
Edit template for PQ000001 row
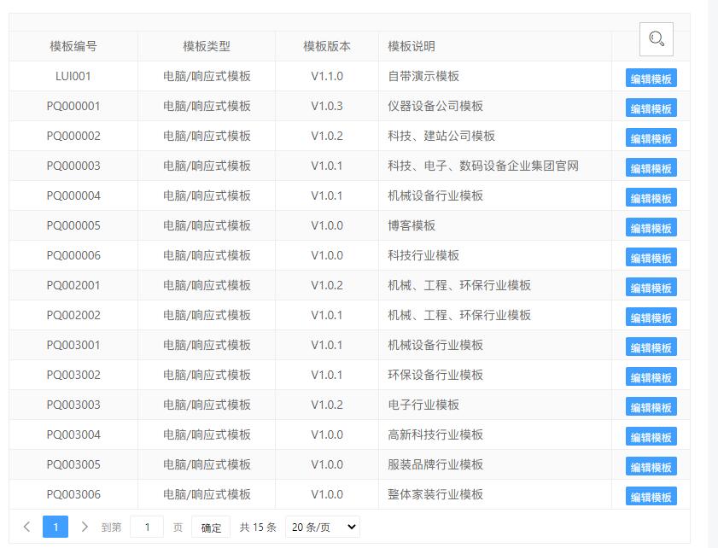651,108
